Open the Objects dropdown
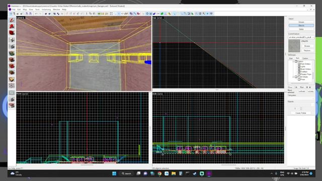The width and height of the screenshot is (322, 181). (301, 105)
